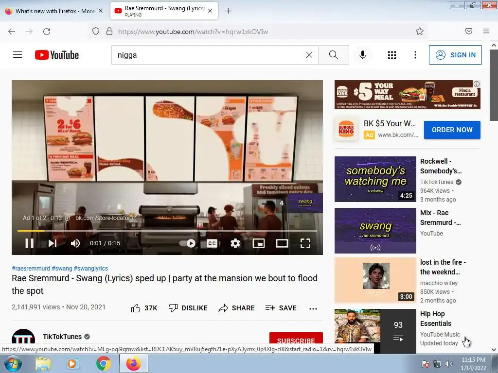Image resolution: width=498 pixels, height=373 pixels.
Task: Open the YouTube apps grid icon
Action: (392, 55)
